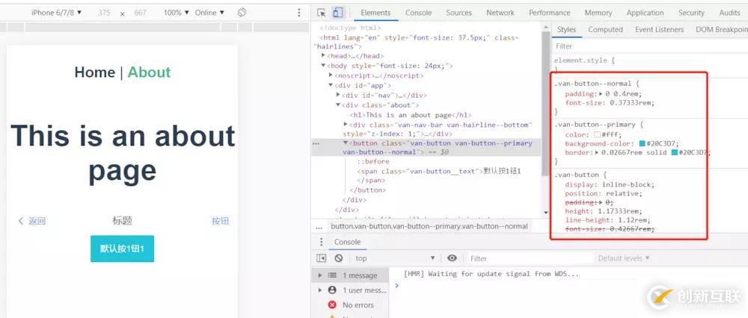The image size is (748, 318).
Task: Click the viewport width 375 field
Action: point(104,13)
